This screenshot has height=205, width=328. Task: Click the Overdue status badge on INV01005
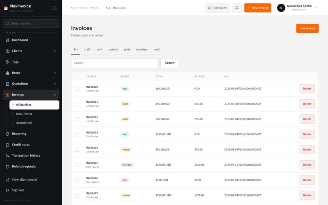tap(127, 165)
